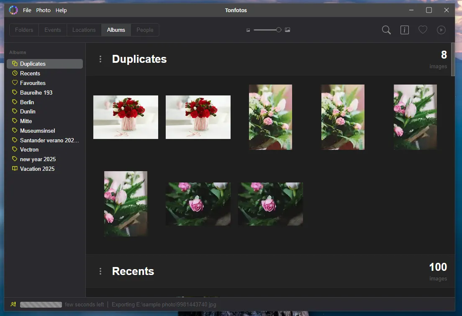Switch to the Folders view
Image resolution: width=462 pixels, height=316 pixels.
(x=23, y=30)
